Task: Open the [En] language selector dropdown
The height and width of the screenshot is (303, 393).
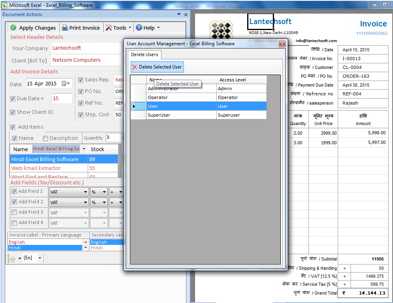Action: 40,258
